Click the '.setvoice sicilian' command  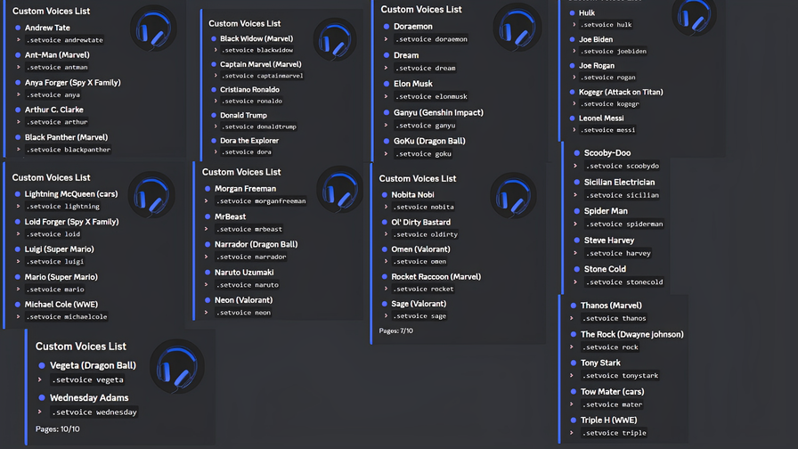click(622, 195)
